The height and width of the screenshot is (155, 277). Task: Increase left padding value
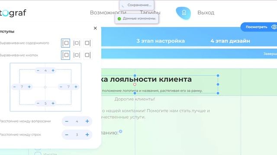[x=29, y=87]
